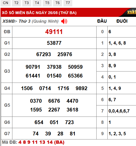Show the T7 day tab

click(68, 3)
